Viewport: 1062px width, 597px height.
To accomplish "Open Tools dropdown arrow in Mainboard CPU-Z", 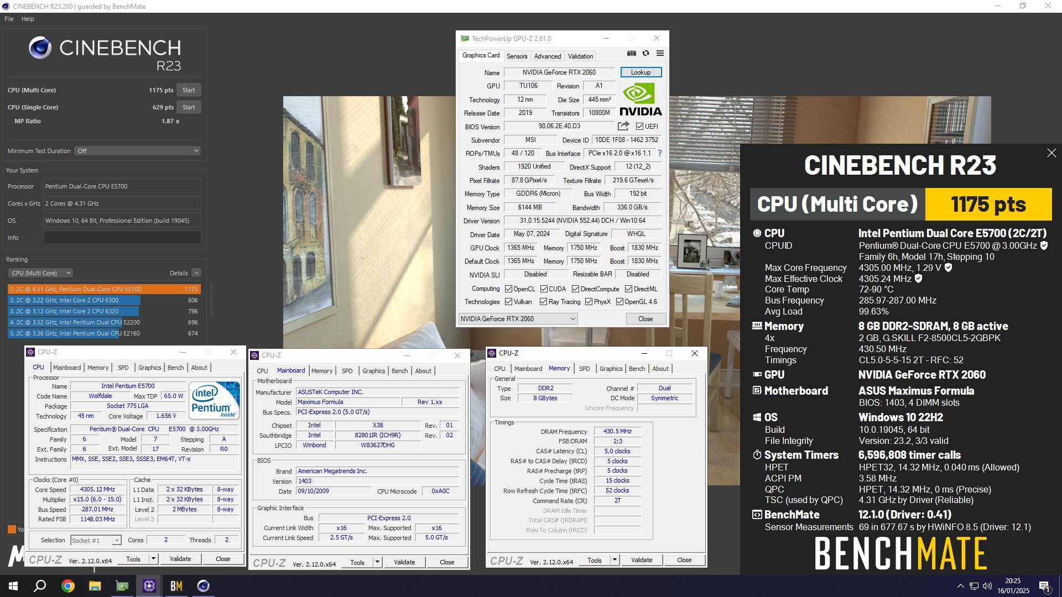I will point(377,562).
